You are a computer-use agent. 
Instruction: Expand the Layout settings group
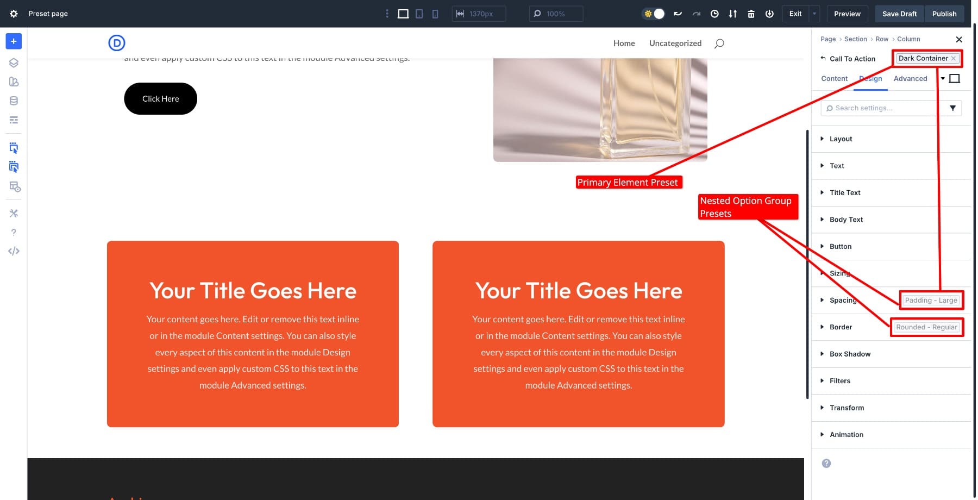pyautogui.click(x=841, y=139)
